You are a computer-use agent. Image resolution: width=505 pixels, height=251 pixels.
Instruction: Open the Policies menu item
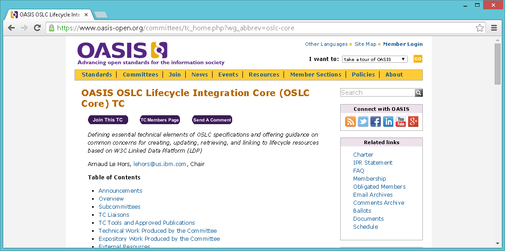coord(363,74)
